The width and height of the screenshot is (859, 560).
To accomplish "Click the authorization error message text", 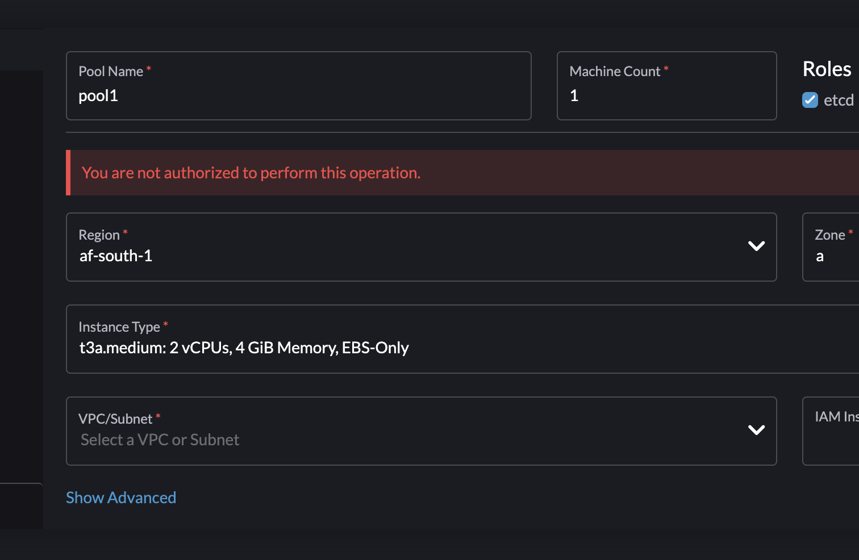I will [x=251, y=172].
